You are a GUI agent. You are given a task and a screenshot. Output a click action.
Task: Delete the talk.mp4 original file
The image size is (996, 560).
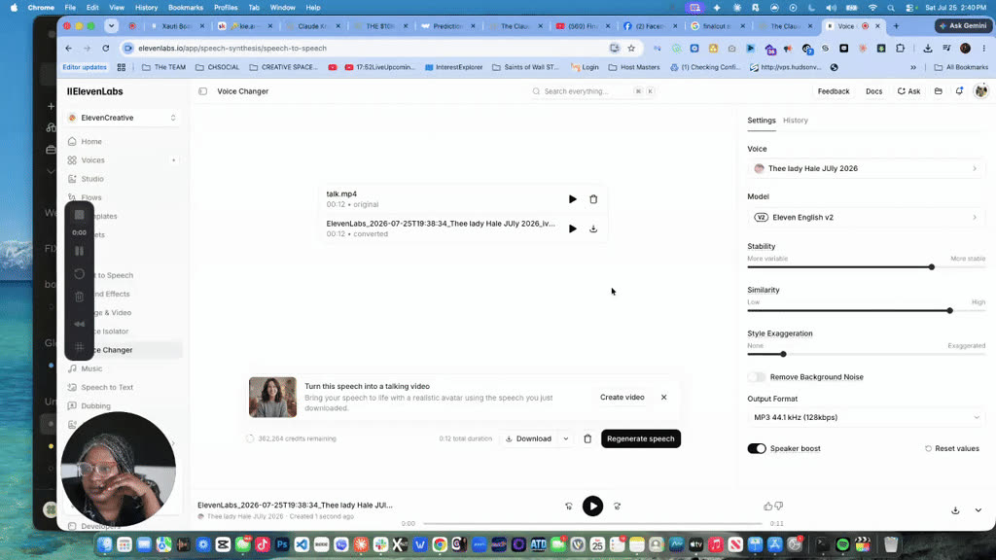(593, 198)
